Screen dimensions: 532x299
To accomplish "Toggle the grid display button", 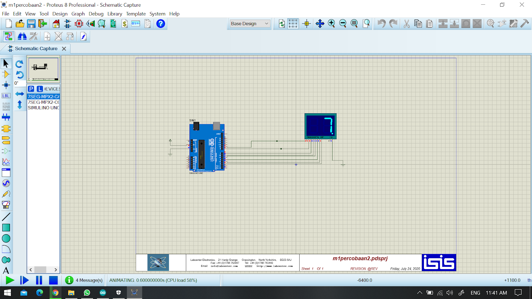I will coord(293,24).
